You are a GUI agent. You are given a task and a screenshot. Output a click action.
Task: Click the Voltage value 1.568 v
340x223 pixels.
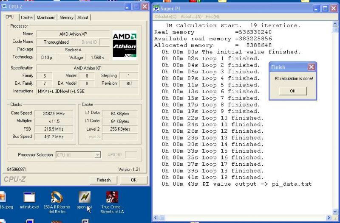[x=97, y=58]
